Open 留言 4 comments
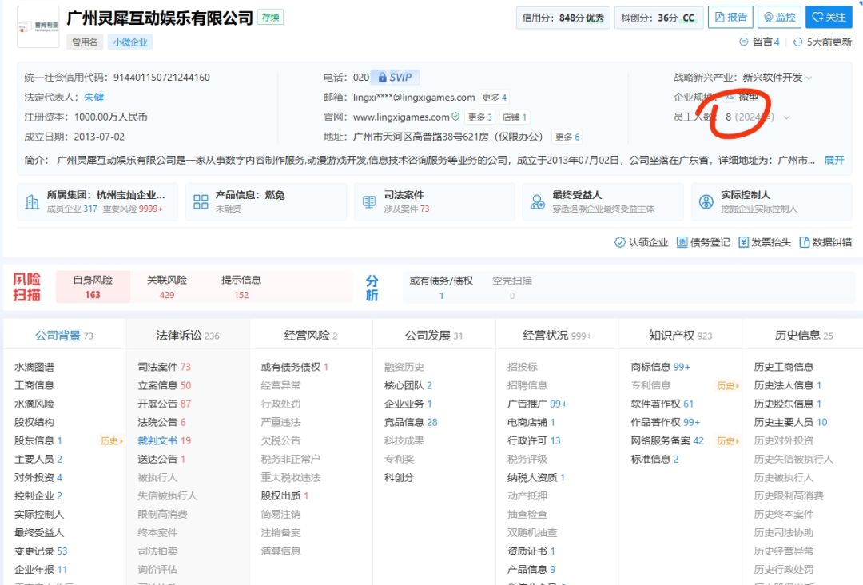Screen dimensions: 863x585 tap(760, 42)
